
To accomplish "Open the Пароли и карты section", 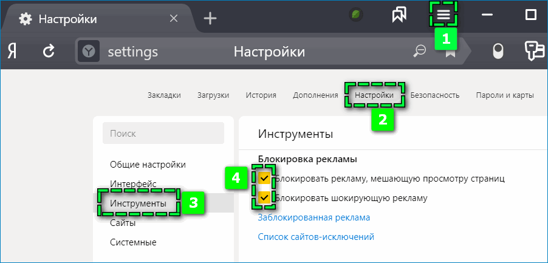I will (505, 95).
